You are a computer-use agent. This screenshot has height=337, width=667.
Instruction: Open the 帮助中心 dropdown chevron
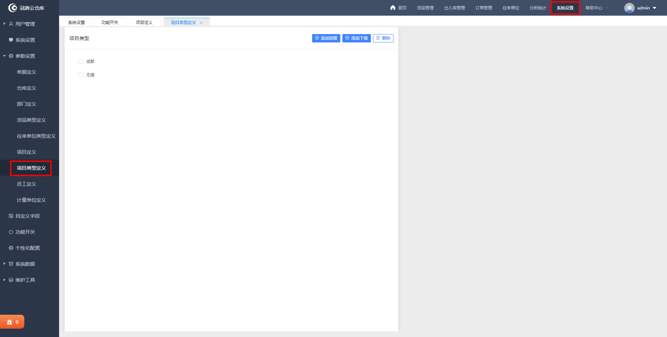[x=607, y=8]
